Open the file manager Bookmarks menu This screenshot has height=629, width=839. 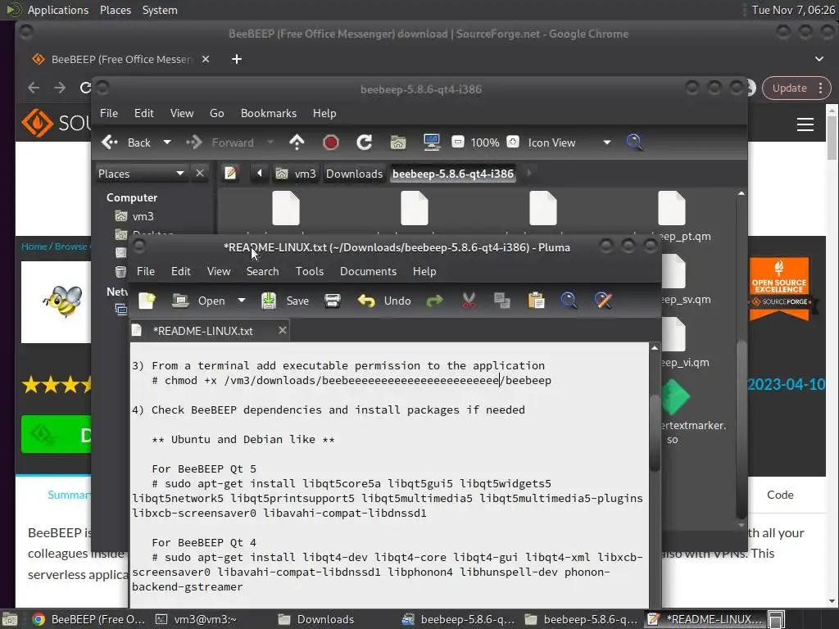coord(269,113)
